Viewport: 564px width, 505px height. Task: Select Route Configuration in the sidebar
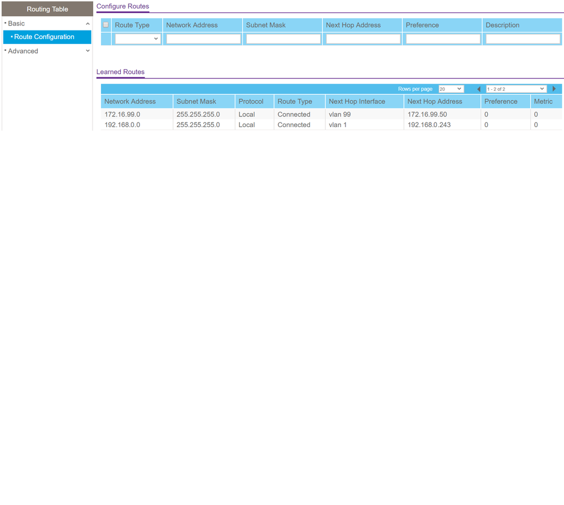[x=44, y=37]
